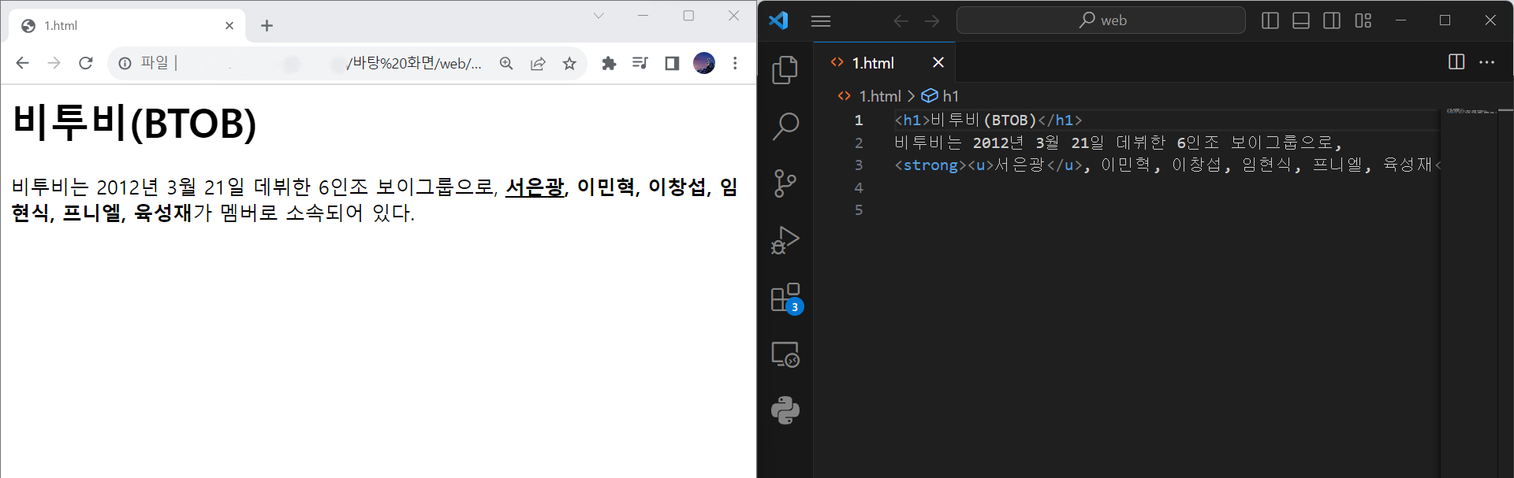The height and width of the screenshot is (478, 1514).
Task: Open the Search view in VS Code
Action: (785, 127)
